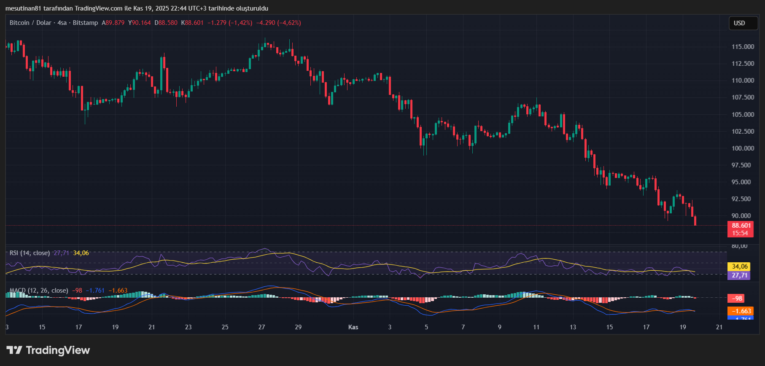Click the TradingView logo icon at bottom left

click(14, 350)
